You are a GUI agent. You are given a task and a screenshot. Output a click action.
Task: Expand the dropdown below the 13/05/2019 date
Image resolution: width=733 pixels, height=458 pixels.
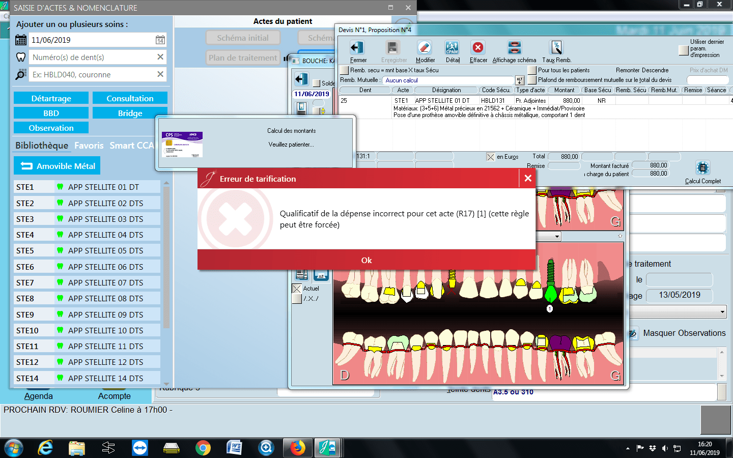tap(722, 311)
